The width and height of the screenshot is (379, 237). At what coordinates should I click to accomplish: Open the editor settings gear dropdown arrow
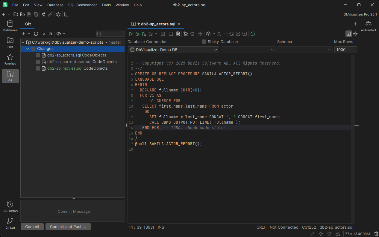click(x=214, y=34)
